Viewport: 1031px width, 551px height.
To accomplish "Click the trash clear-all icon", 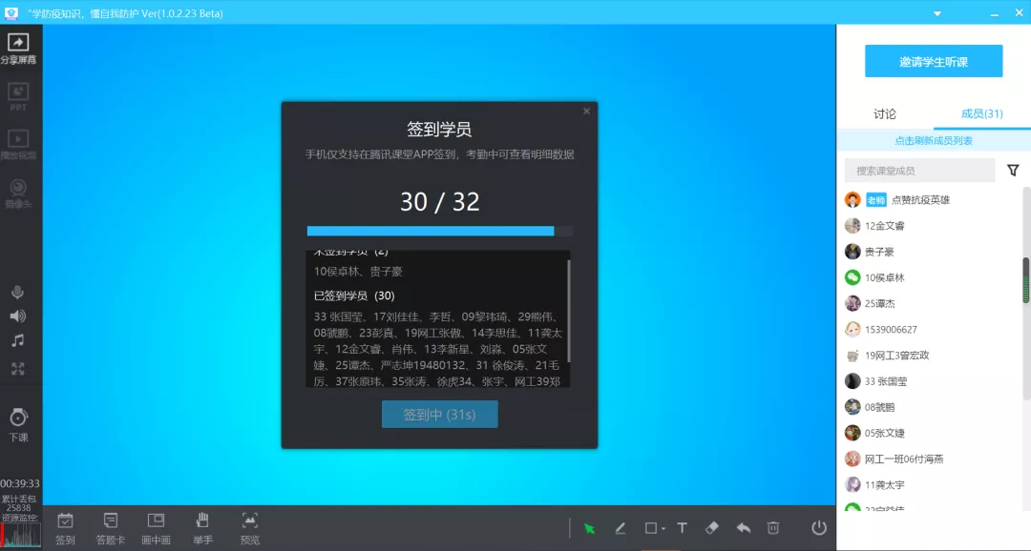I will click(773, 528).
